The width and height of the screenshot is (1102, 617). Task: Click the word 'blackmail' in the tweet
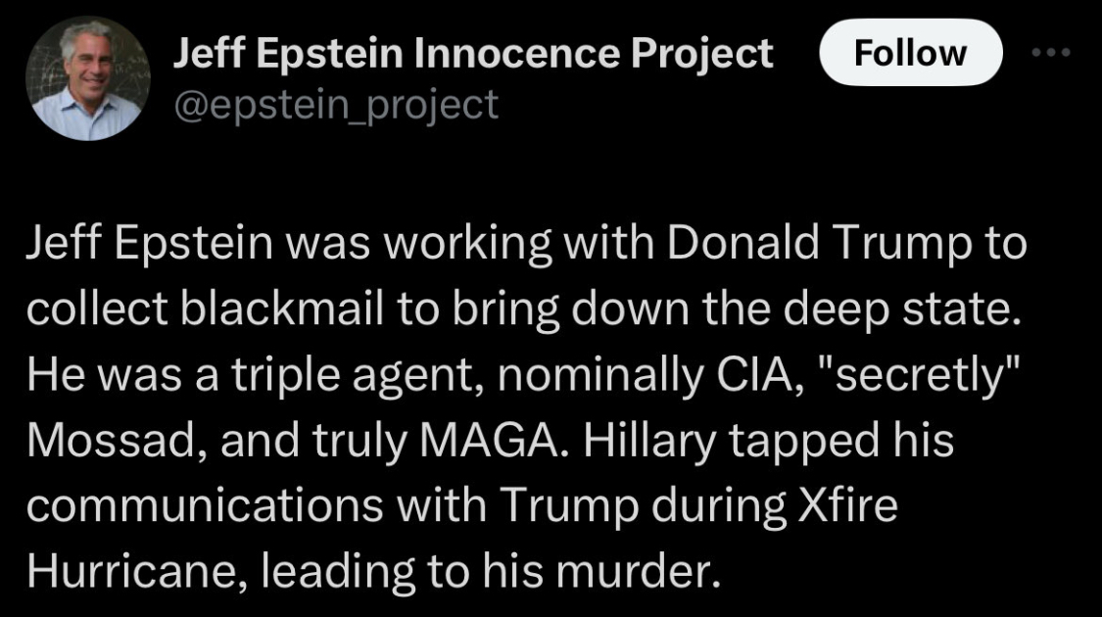click(282, 309)
